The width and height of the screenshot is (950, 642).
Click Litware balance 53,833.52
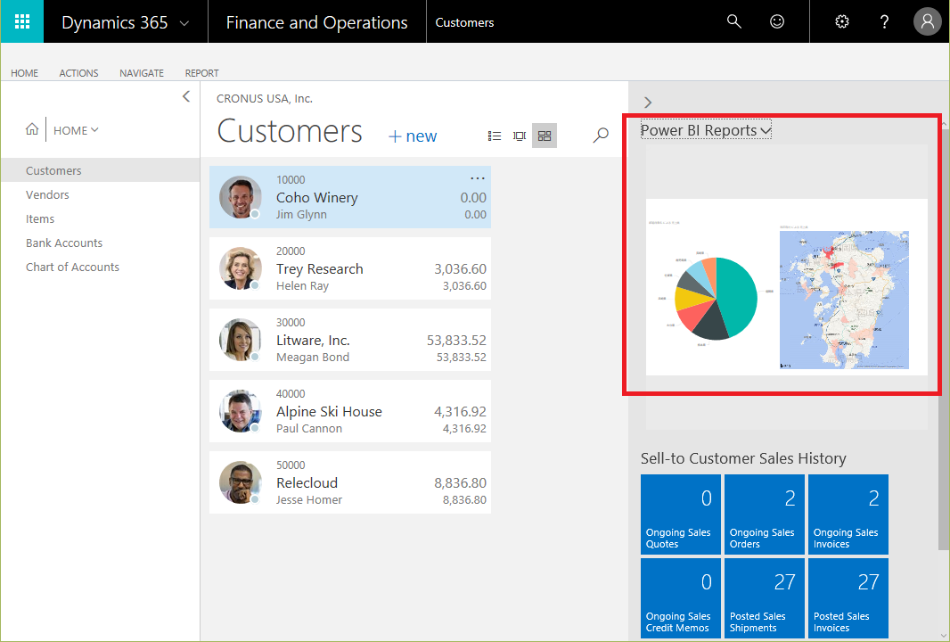(457, 341)
